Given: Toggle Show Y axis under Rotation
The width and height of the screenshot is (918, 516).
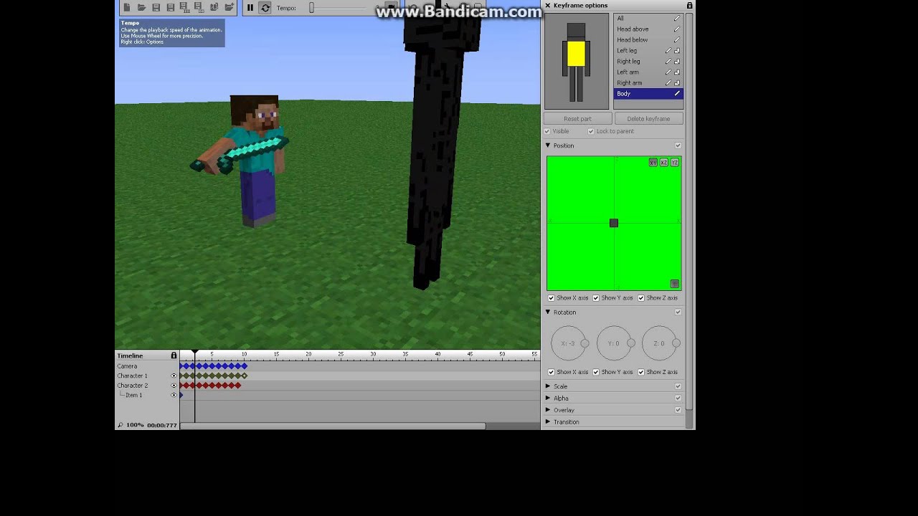Looking at the screenshot, I should [596, 372].
